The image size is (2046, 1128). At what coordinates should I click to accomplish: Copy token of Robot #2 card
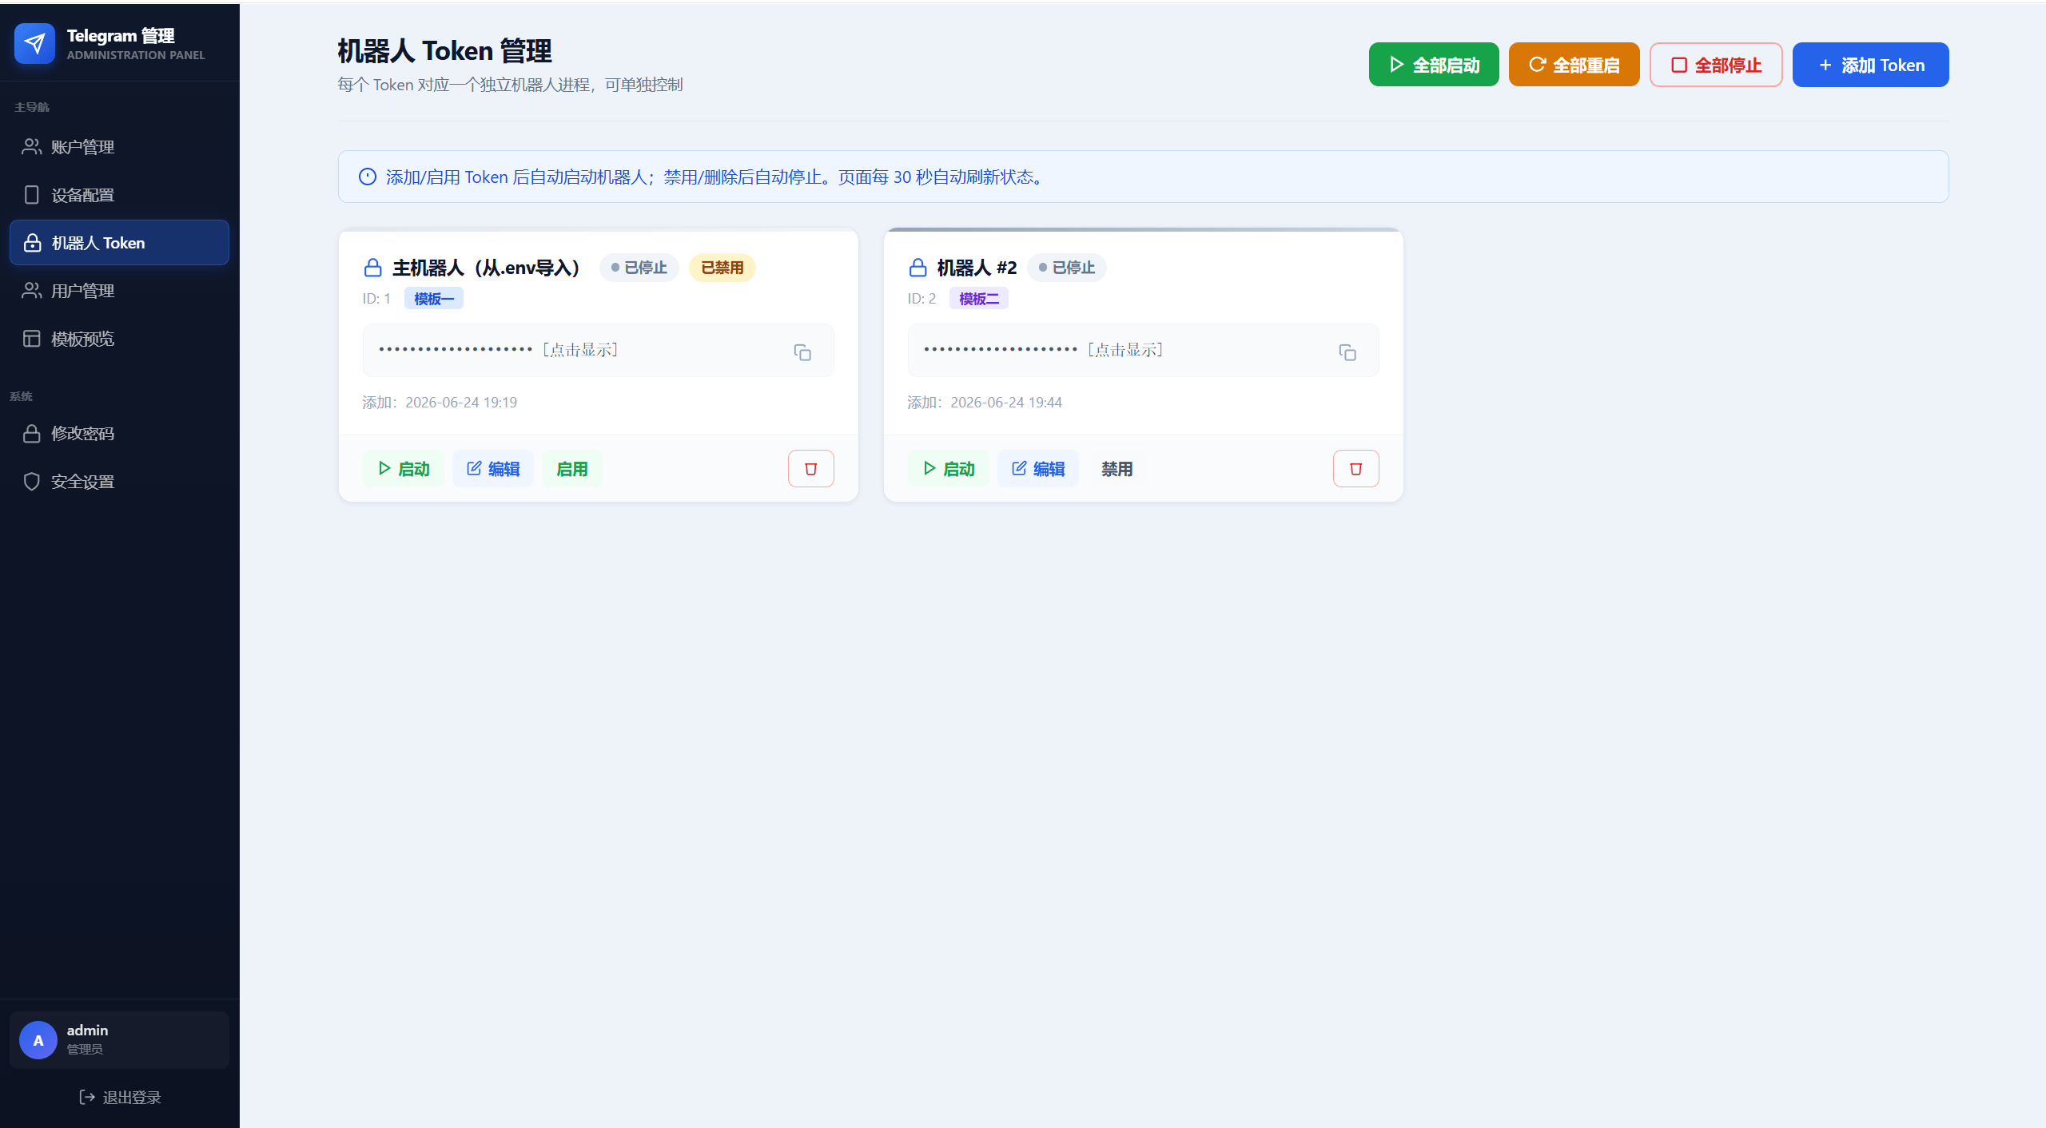point(1347,352)
